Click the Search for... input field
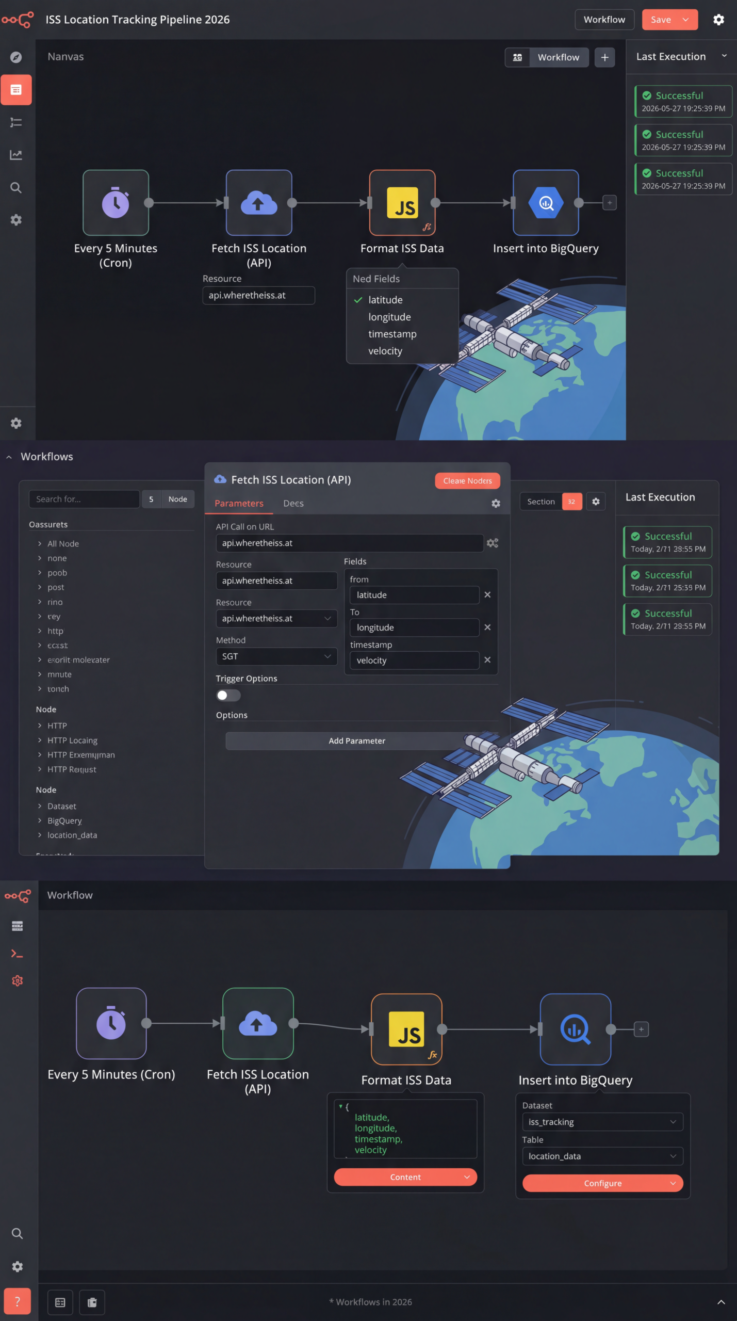 pyautogui.click(x=84, y=500)
